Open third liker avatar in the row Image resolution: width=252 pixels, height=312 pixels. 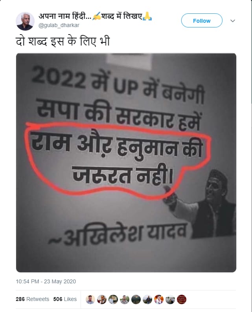(113, 299)
